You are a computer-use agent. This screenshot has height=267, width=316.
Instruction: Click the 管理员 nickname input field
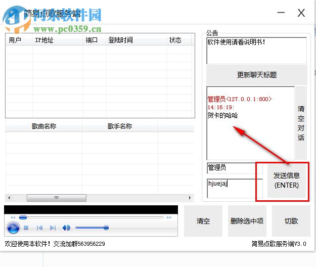pos(235,168)
